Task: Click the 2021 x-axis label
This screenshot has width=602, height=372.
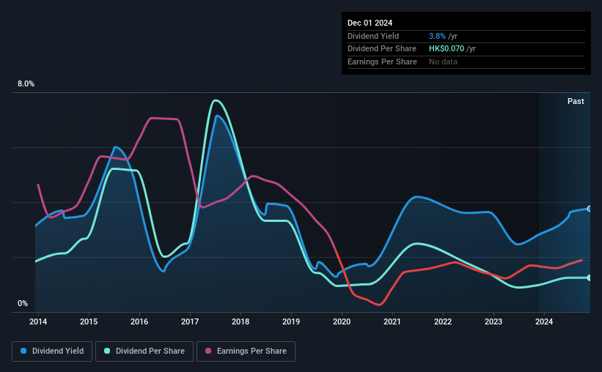Action: click(392, 321)
